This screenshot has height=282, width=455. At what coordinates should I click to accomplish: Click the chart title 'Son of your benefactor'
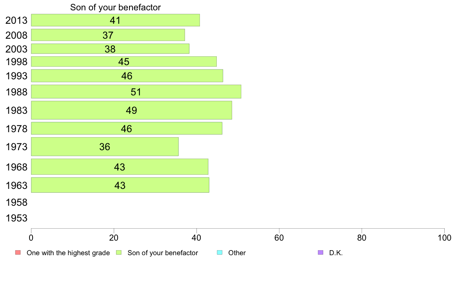[116, 7]
